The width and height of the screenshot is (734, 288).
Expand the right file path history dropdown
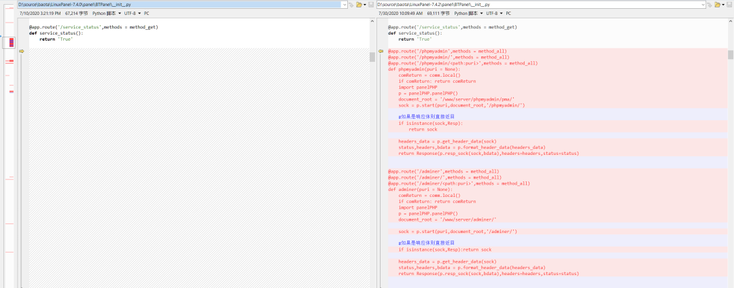pos(703,5)
